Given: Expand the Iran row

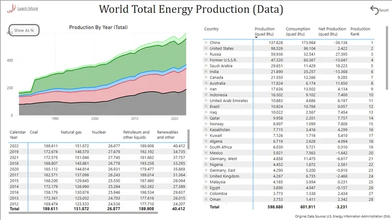Looking at the screenshot, I should [x=206, y=89].
